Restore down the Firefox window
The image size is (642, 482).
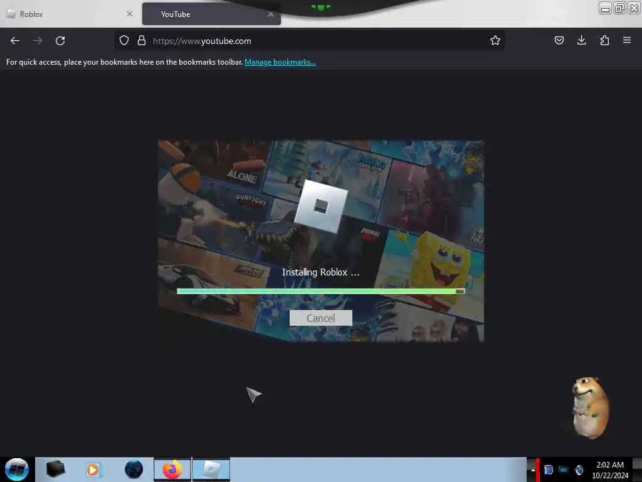[x=619, y=8]
